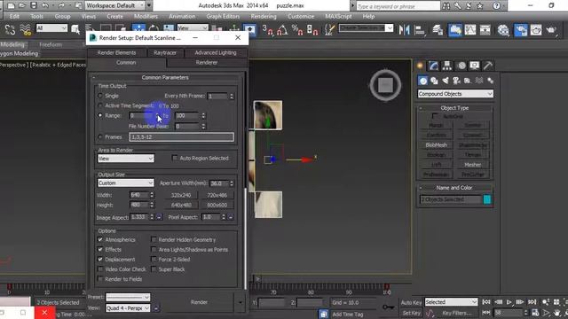568x319 pixels.
Task: Enable Force 2-Sided checkbox
Action: click(x=154, y=260)
